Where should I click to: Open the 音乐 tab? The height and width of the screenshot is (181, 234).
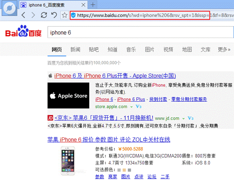pyautogui.click(x=131, y=49)
